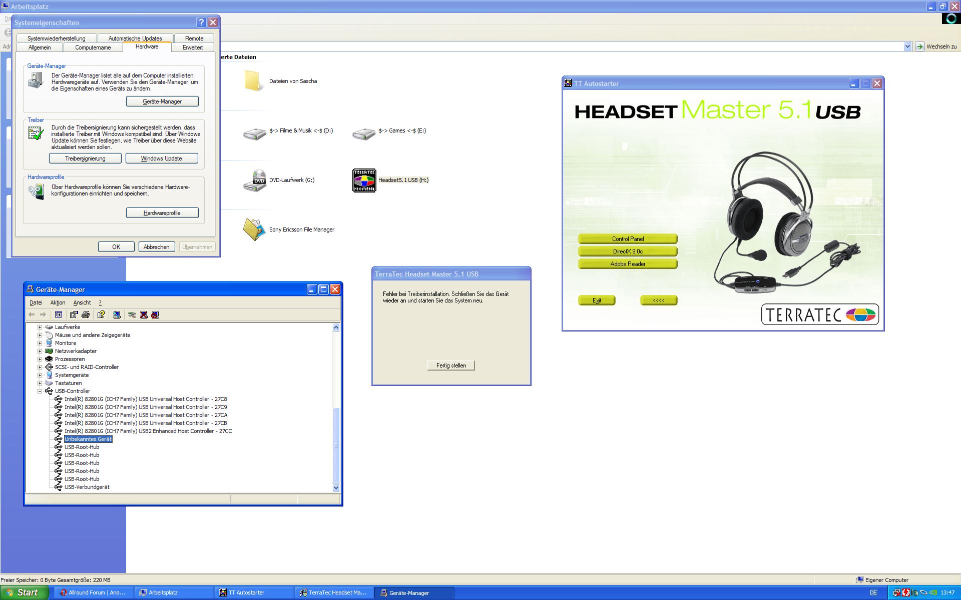Image resolution: width=961 pixels, height=600 pixels.
Task: Click the disable device toolbar icon
Action: click(x=155, y=314)
